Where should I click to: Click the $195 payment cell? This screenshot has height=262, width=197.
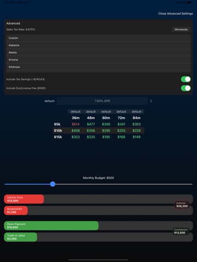[x=106, y=137]
